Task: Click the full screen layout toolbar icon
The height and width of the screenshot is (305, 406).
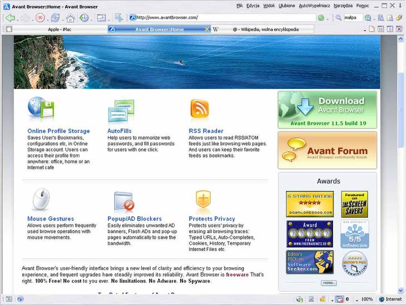Action: (x=101, y=18)
